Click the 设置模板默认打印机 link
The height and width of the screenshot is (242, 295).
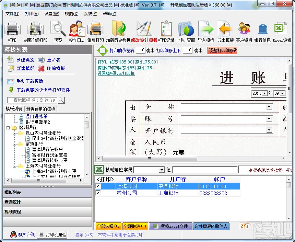coord(116,73)
